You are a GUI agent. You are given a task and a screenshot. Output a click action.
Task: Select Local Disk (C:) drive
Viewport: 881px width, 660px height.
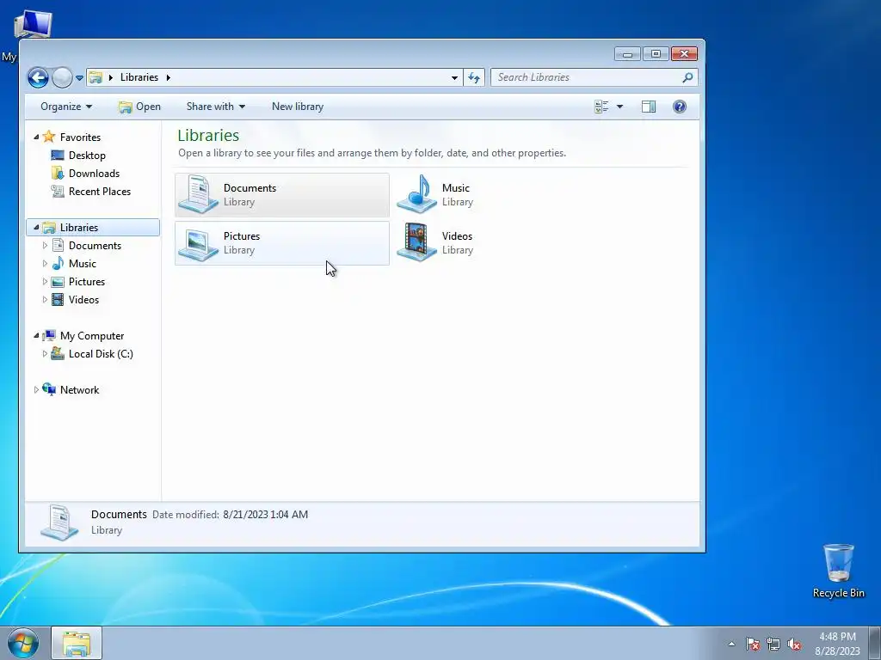[x=101, y=353]
